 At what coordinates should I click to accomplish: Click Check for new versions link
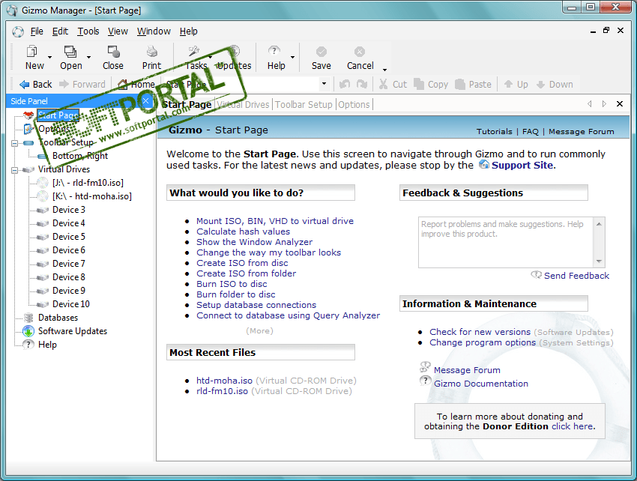coord(480,332)
